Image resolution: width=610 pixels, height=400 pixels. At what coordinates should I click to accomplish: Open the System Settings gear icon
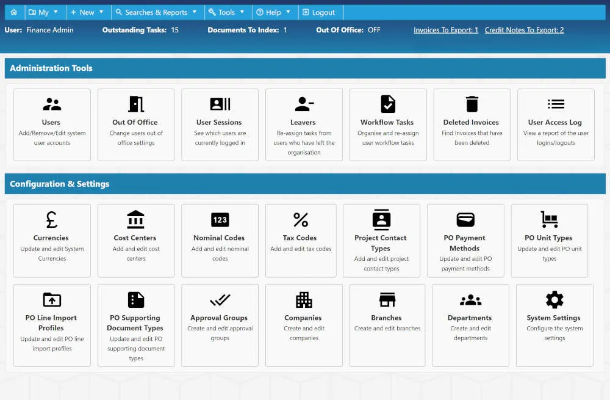(554, 299)
